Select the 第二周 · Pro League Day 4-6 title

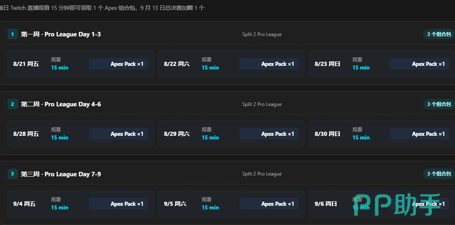coord(61,104)
